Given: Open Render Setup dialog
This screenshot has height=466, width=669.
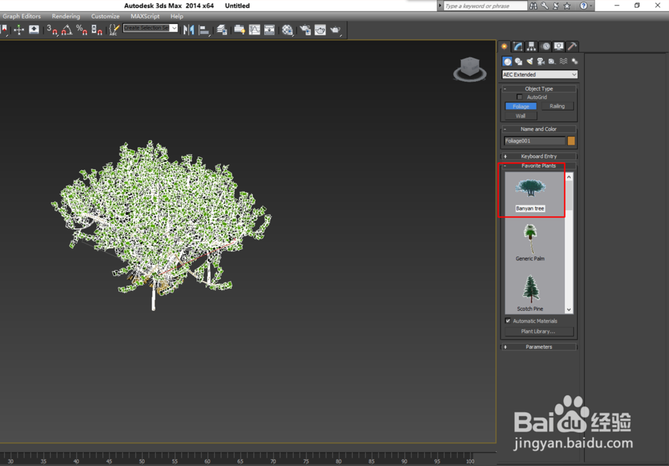Looking at the screenshot, I should (305, 29).
